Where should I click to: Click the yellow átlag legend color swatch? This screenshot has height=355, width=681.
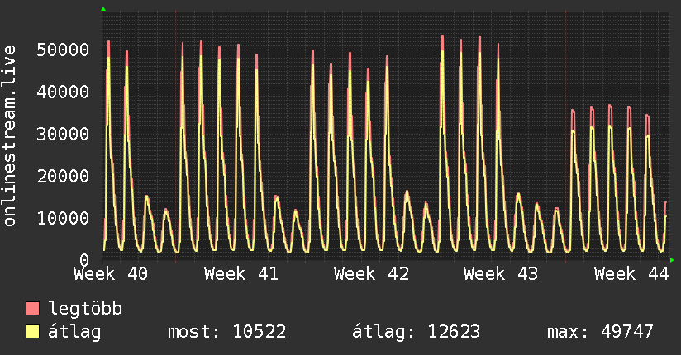coord(32,332)
